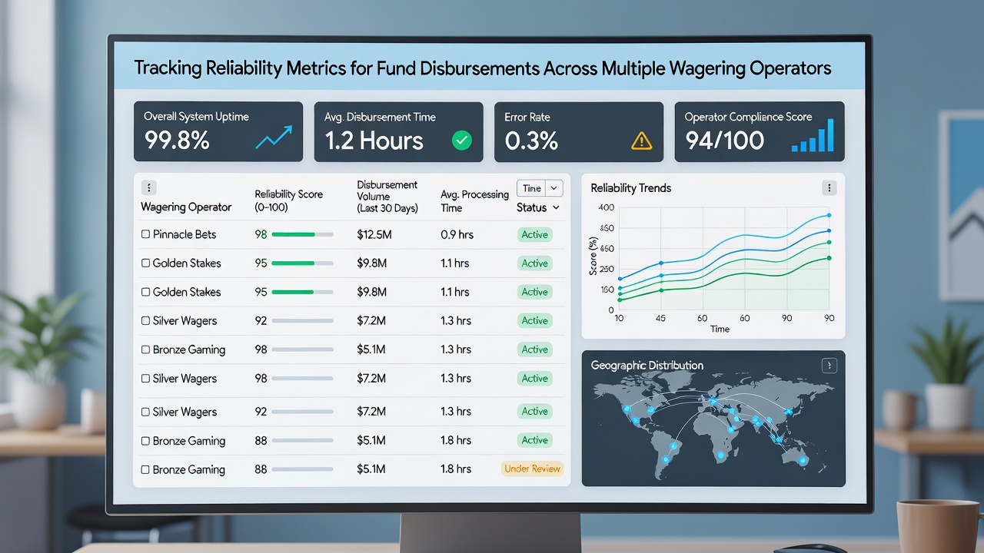Click the Reliability Trends line chart

[725, 259]
